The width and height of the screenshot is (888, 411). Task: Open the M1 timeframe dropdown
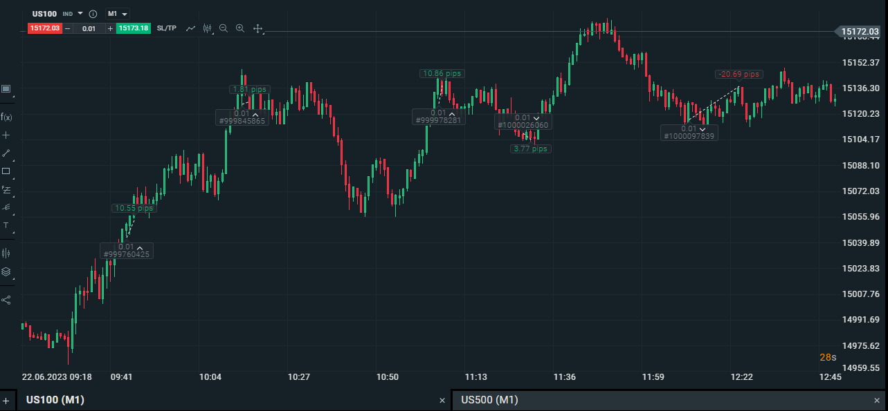click(x=117, y=14)
